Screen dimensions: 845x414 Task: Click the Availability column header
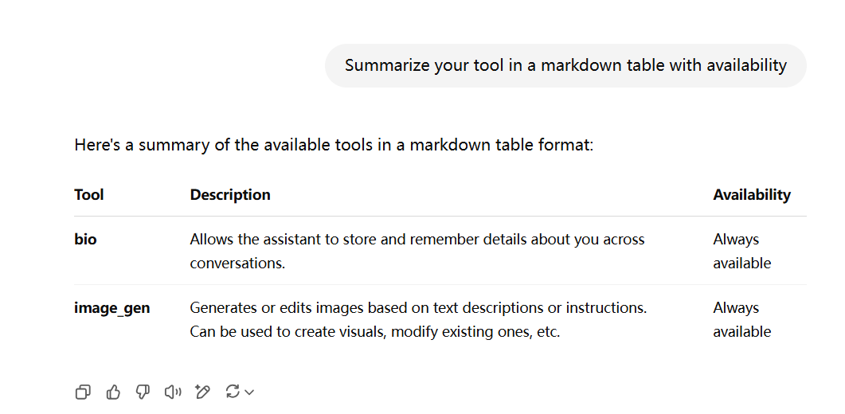752,194
